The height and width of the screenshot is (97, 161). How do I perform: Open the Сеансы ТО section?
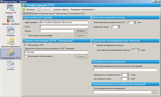[x=11, y=9]
